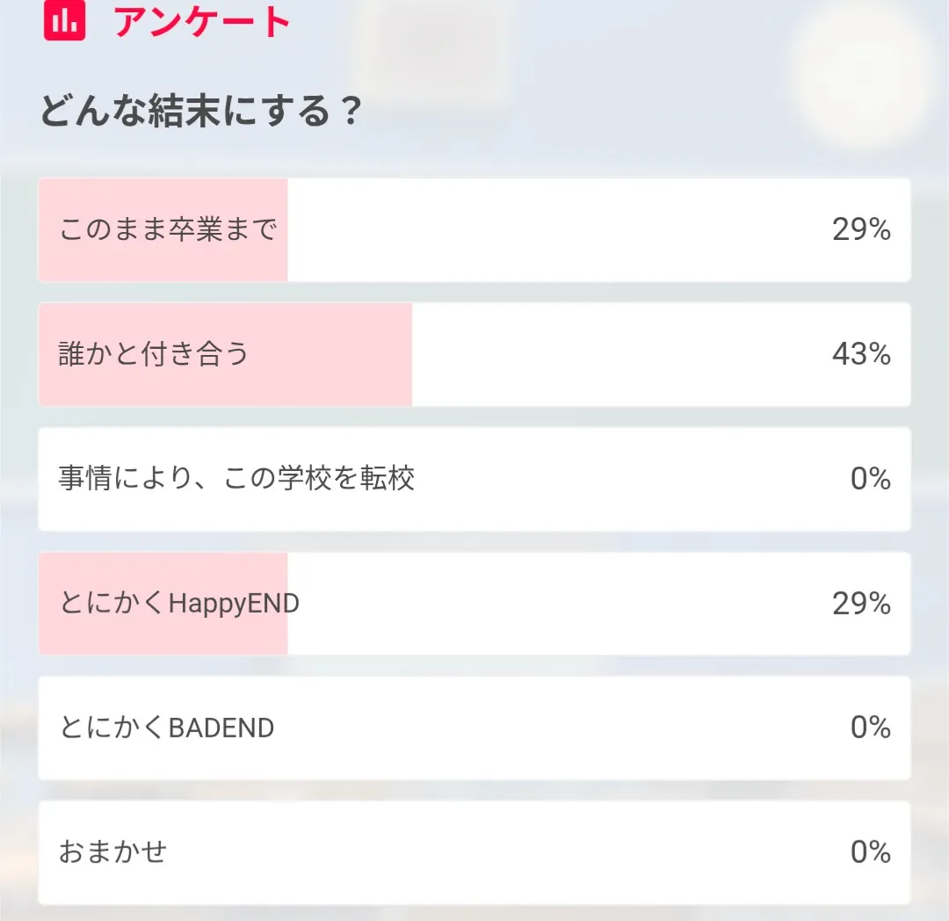Select the このまま卒業まで option label

168,230
